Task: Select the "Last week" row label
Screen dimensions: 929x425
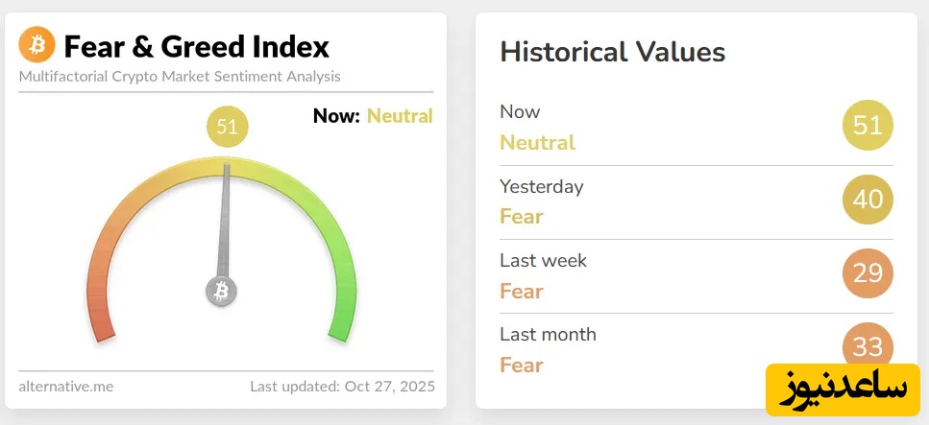Action: (x=543, y=260)
